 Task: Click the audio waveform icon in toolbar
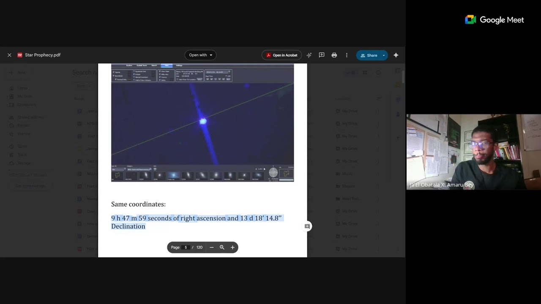click(x=309, y=55)
